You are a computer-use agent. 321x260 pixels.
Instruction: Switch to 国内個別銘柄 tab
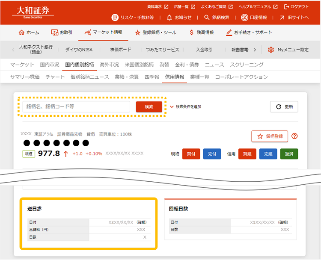coord(80,65)
